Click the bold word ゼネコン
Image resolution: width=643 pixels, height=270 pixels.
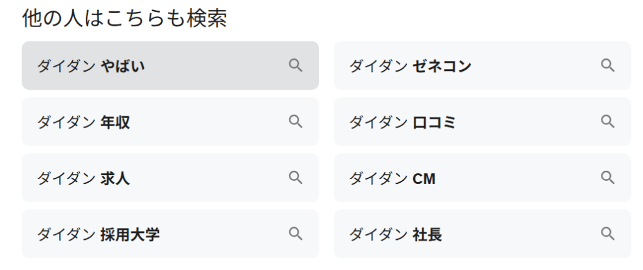(x=442, y=66)
